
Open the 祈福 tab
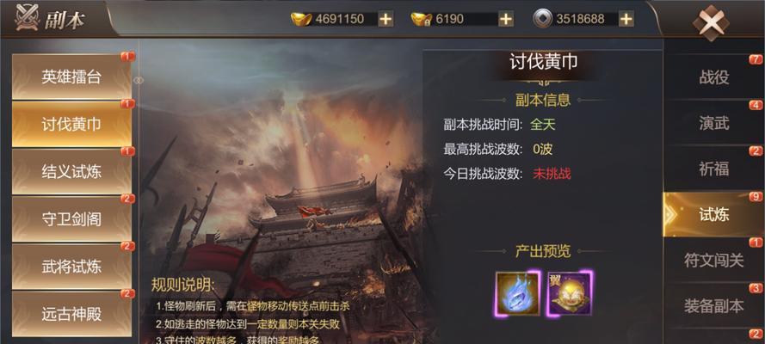[x=713, y=169]
